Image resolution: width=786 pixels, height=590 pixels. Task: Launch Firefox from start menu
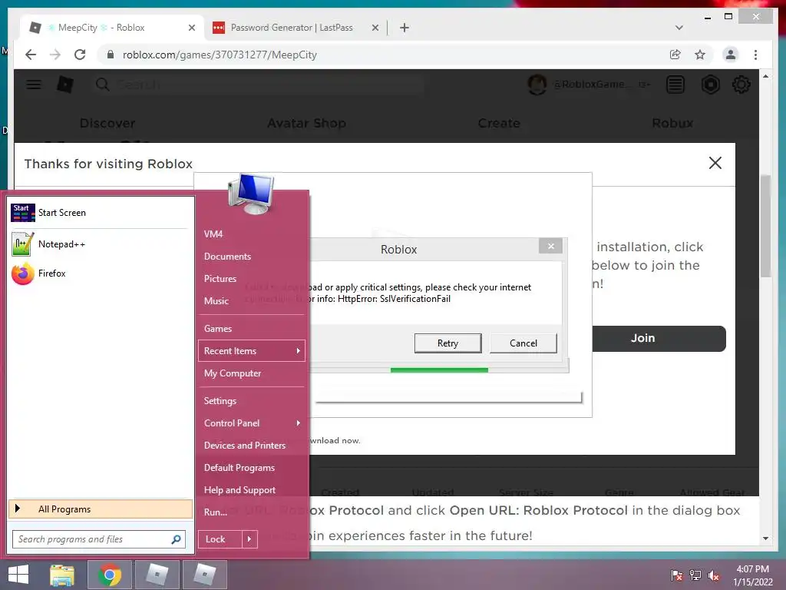[101, 273]
